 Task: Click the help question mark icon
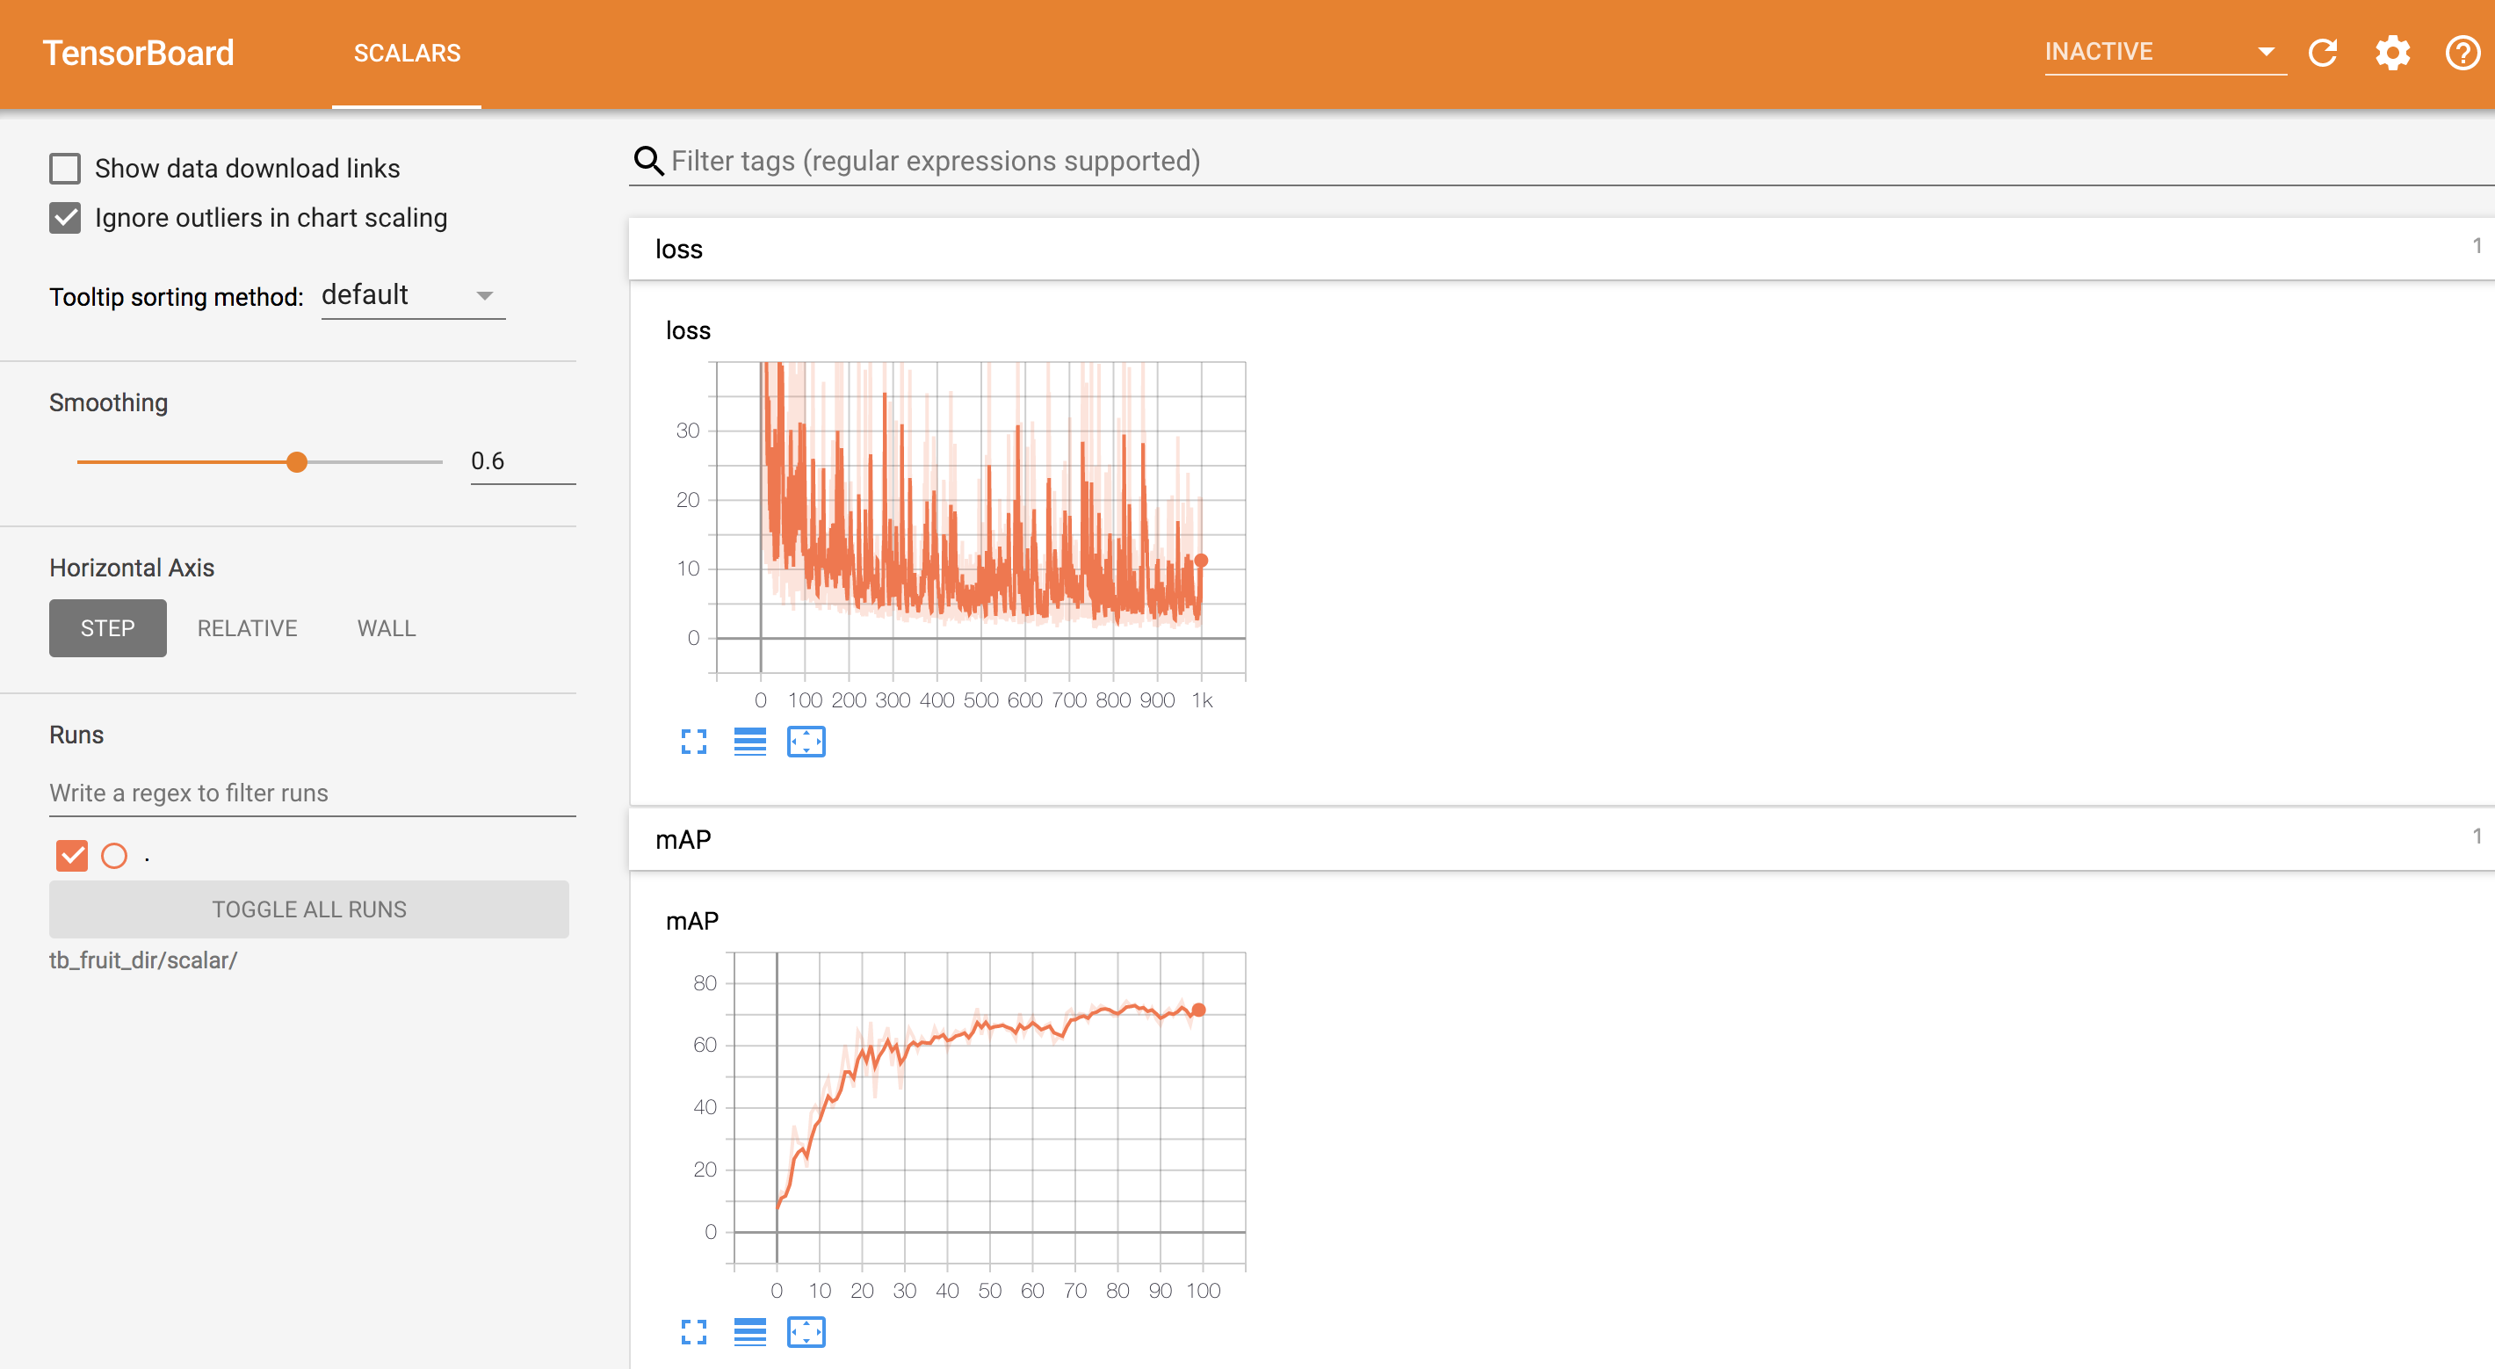click(x=2460, y=52)
